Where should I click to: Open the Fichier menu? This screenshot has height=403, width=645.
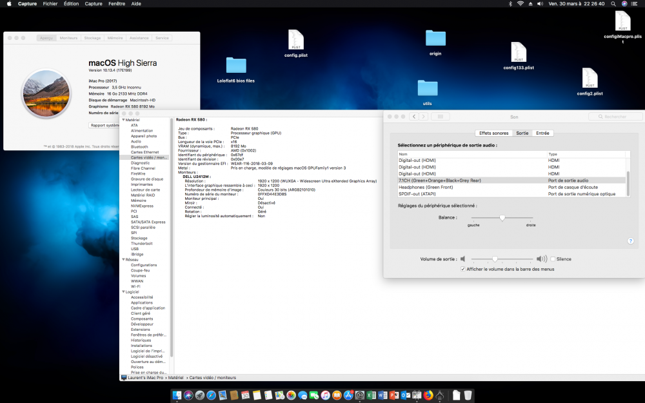click(50, 4)
